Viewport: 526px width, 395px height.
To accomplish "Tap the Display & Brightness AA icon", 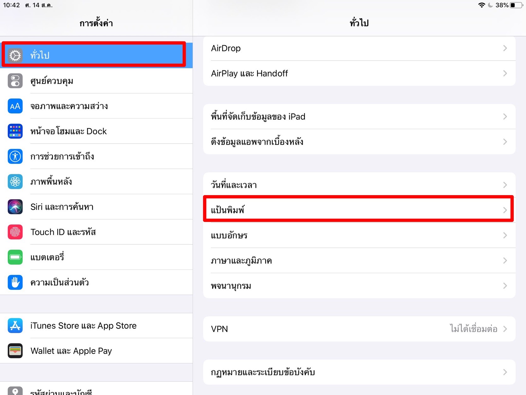I will (15, 106).
